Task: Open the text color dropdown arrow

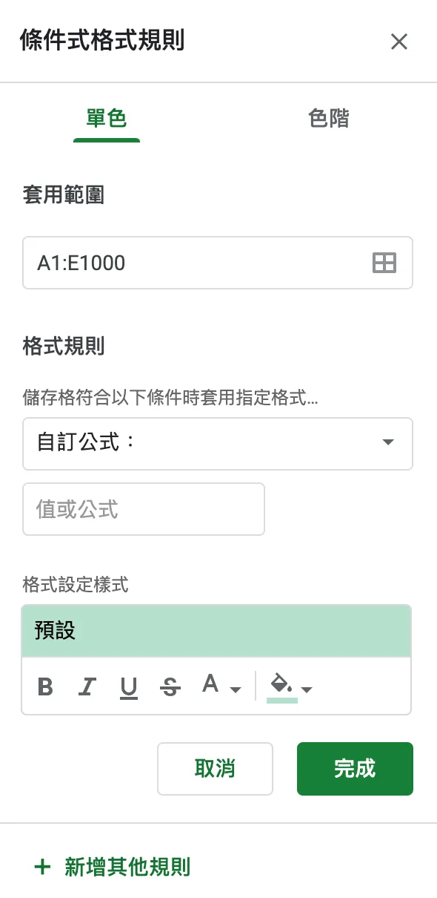Action: click(x=235, y=690)
